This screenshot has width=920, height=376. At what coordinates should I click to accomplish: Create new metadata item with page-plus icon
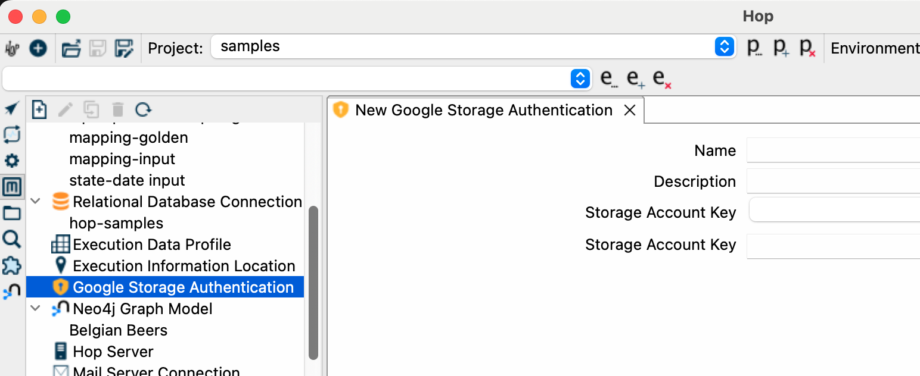point(39,109)
